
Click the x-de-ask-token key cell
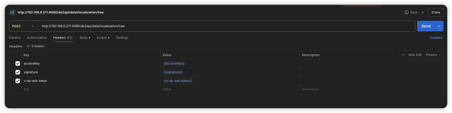[91, 81]
